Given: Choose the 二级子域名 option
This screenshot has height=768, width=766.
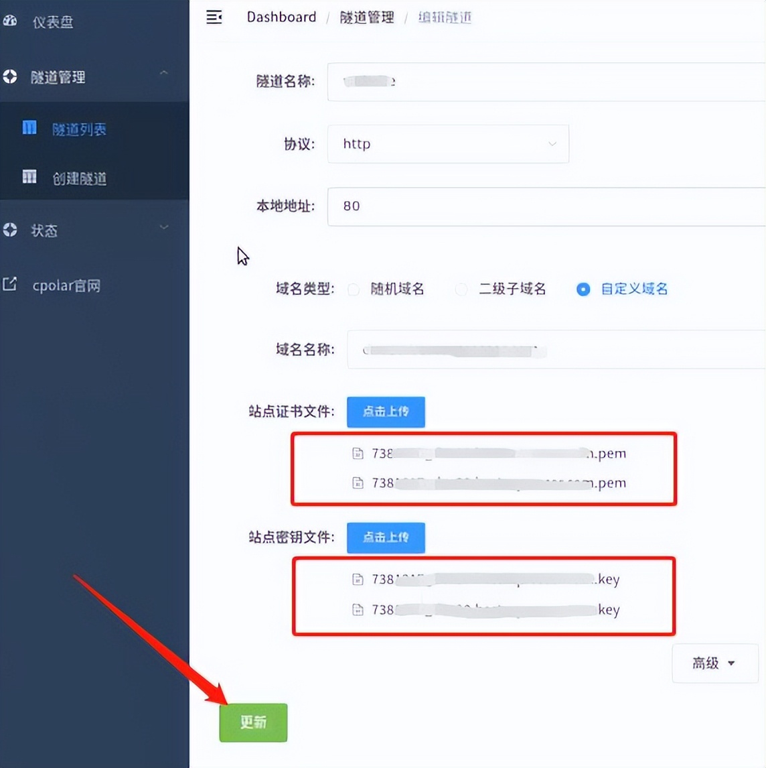Looking at the screenshot, I should [x=461, y=289].
